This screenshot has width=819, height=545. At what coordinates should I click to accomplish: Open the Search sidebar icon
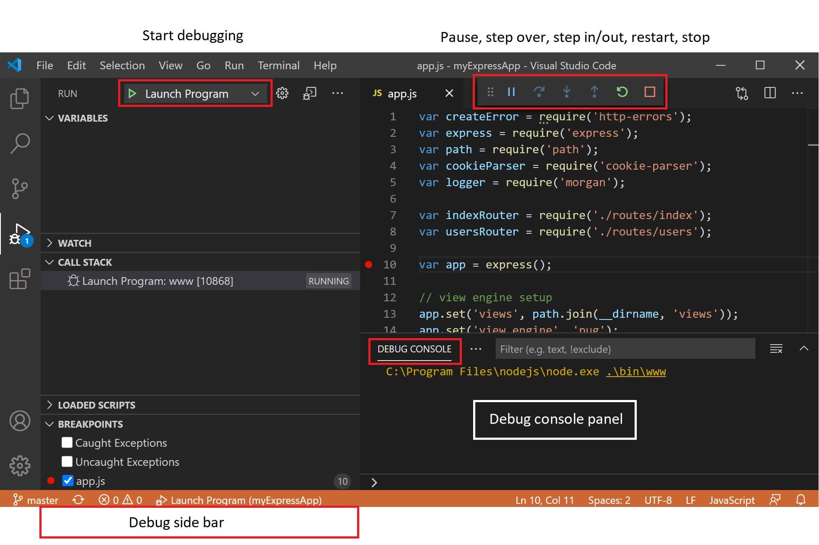pyautogui.click(x=19, y=143)
